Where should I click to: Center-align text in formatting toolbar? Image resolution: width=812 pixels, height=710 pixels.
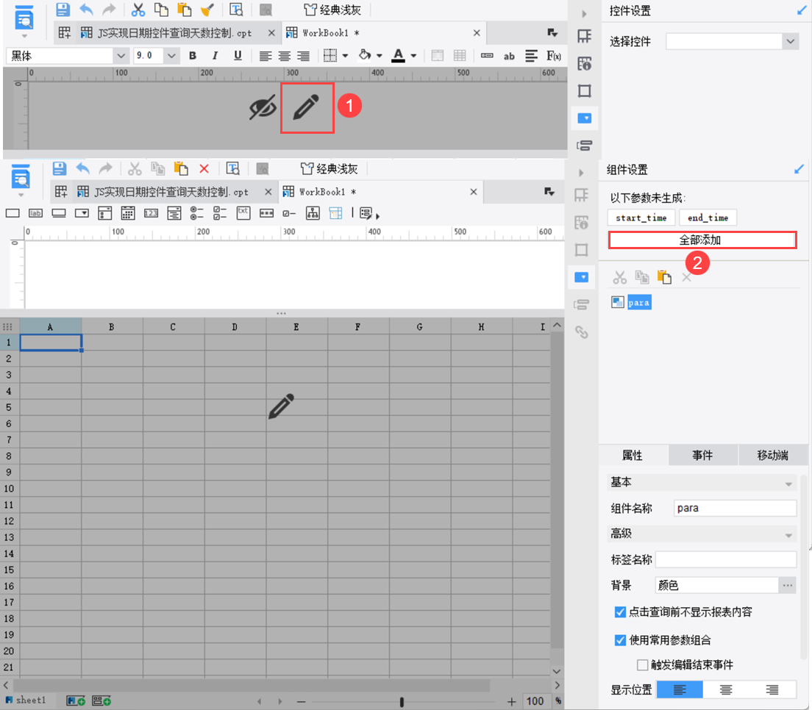tap(285, 56)
